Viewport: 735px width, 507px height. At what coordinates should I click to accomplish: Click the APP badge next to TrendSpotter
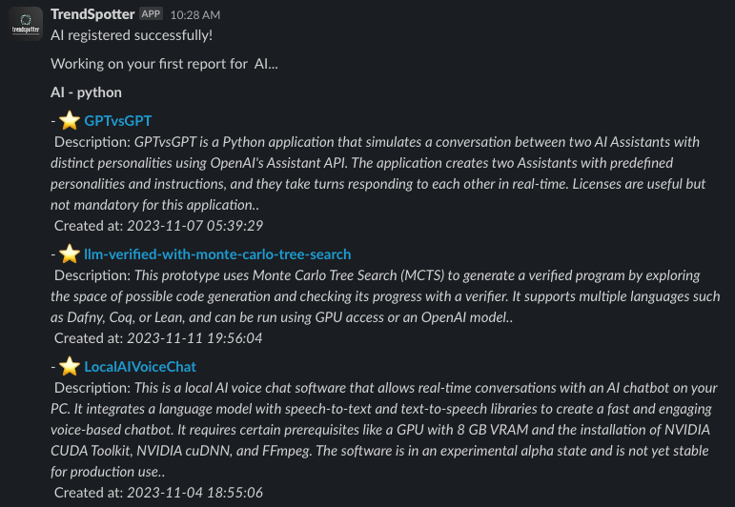pyautogui.click(x=151, y=14)
